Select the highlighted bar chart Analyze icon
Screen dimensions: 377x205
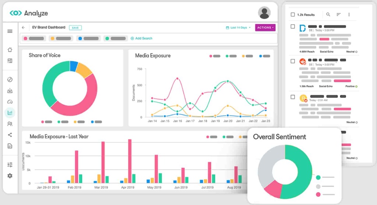[x=10, y=113]
